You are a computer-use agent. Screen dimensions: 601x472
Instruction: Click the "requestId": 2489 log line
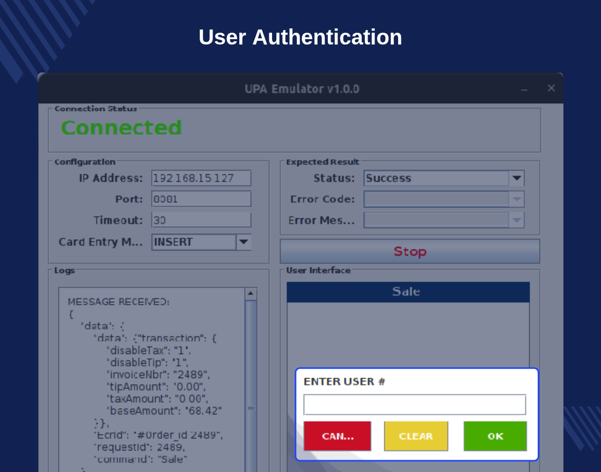tap(140, 447)
